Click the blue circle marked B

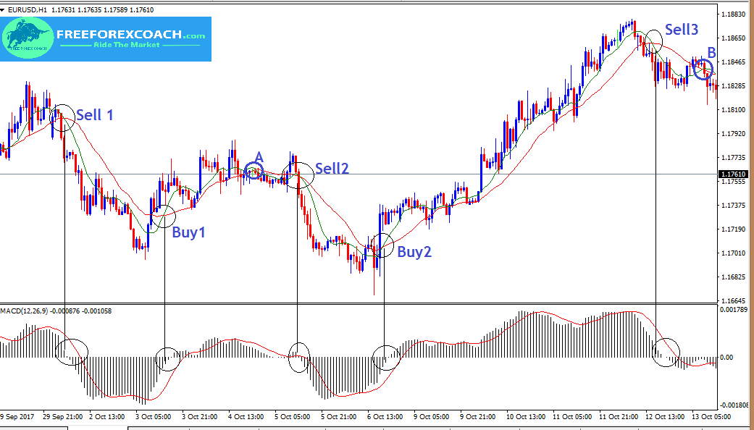701,69
